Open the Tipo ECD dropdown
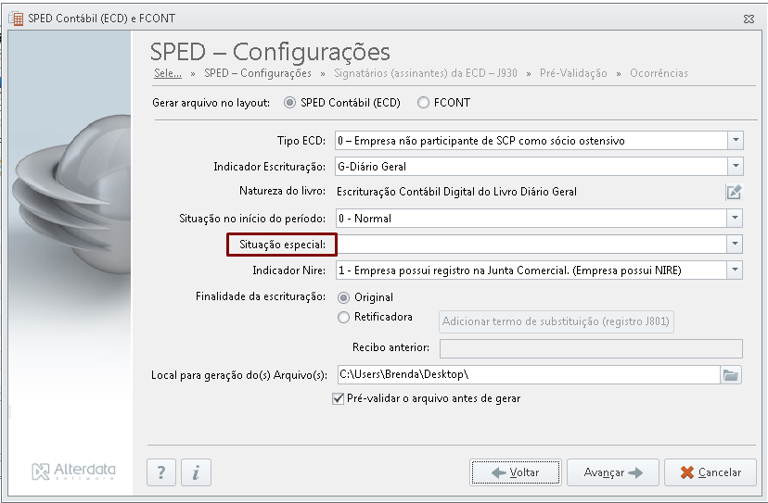The width and height of the screenshot is (768, 503). [x=736, y=141]
